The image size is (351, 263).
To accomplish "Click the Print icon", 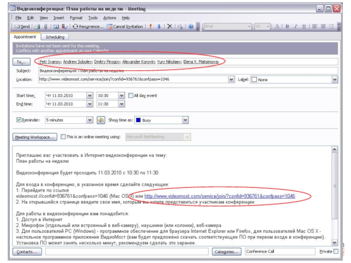I will [x=37, y=26].
